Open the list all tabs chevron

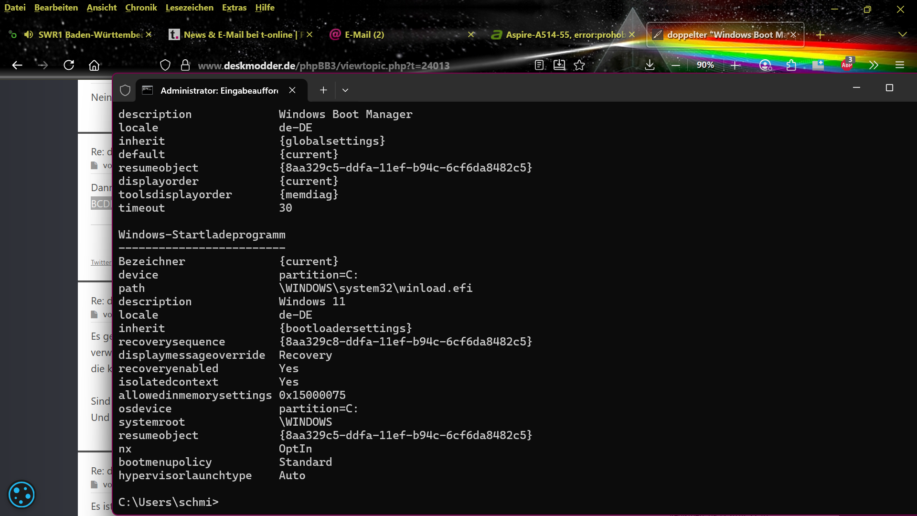click(902, 34)
